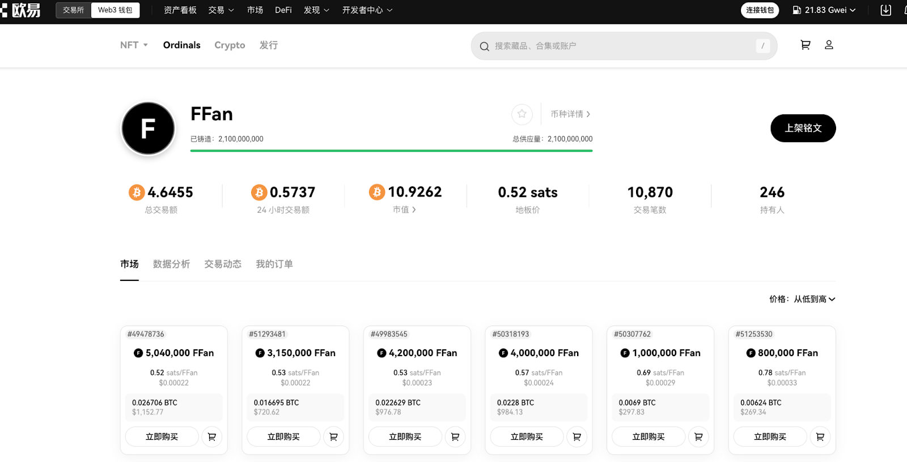Click the 0.52 sats floor price
The width and height of the screenshot is (907, 462).
pos(528,192)
